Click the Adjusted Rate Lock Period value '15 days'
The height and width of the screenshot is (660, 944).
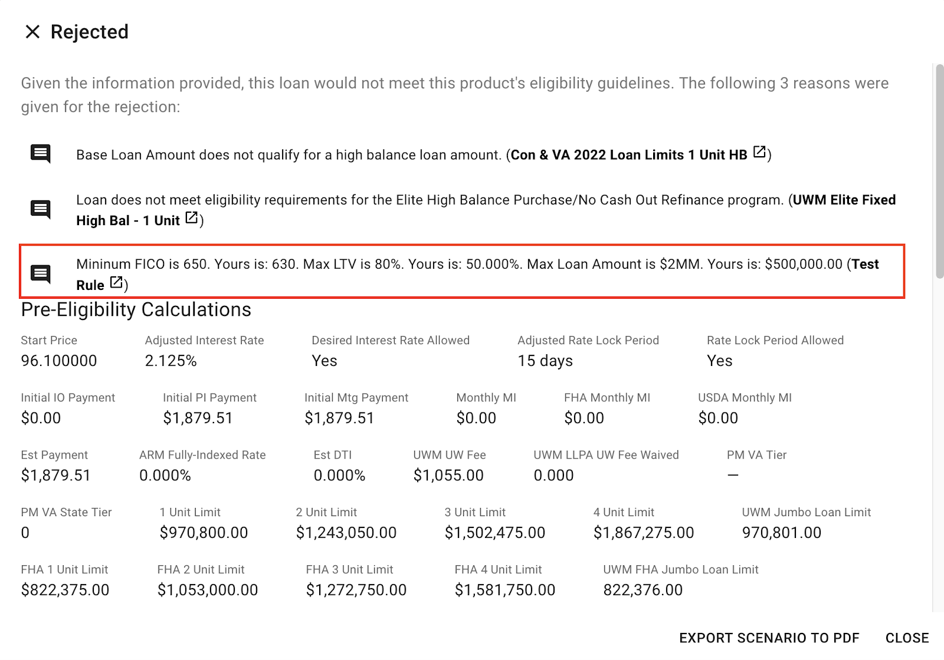coord(545,361)
